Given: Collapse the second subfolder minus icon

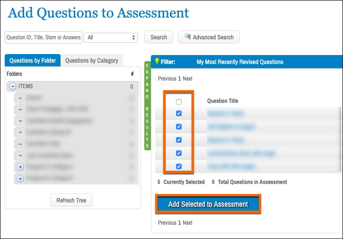Looking at the screenshot, I should (20, 110).
